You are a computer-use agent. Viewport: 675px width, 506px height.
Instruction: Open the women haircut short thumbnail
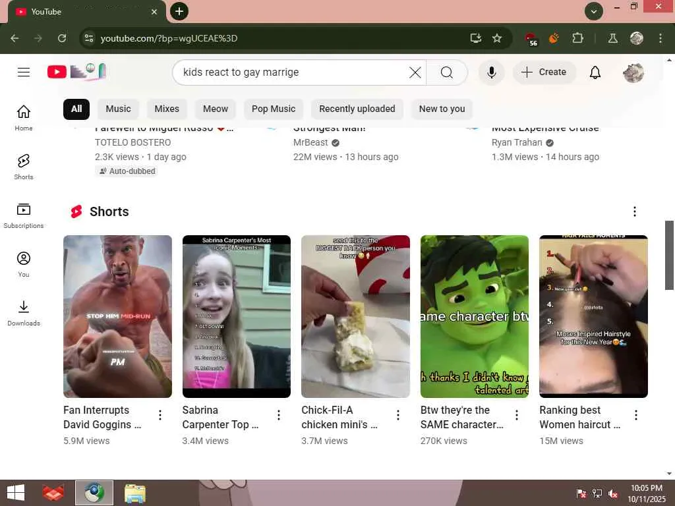pyautogui.click(x=593, y=316)
